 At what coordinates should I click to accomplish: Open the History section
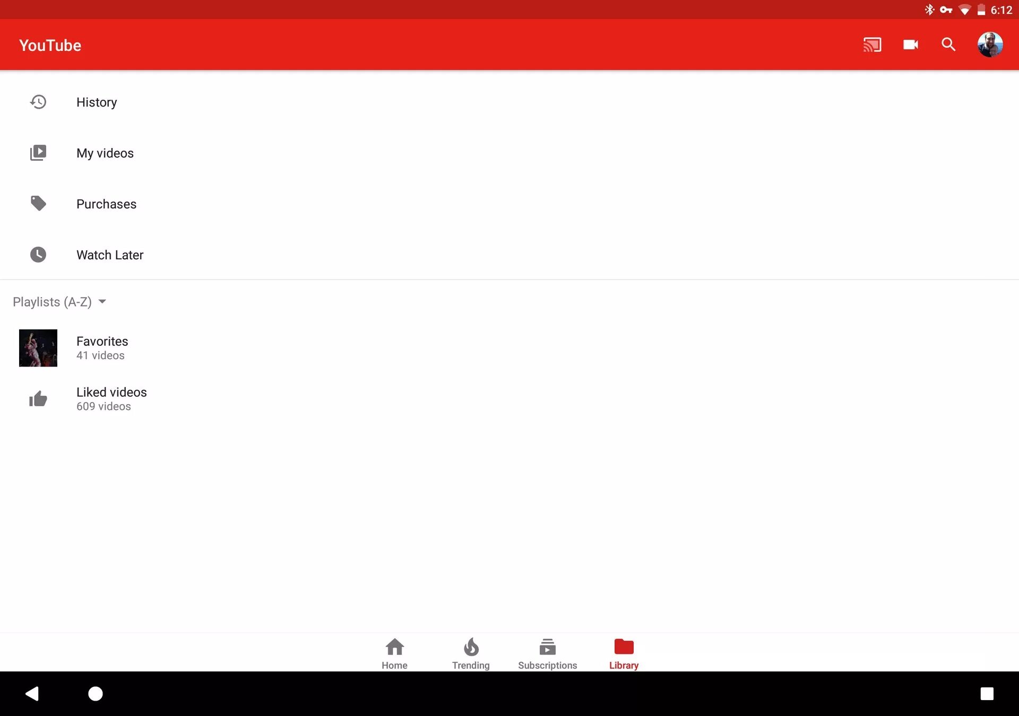[x=96, y=101]
